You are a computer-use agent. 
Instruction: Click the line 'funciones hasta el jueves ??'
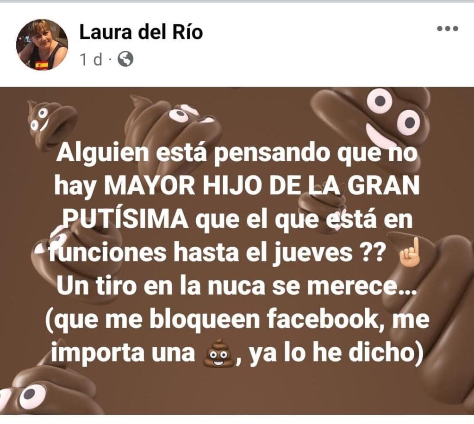[x=216, y=253]
